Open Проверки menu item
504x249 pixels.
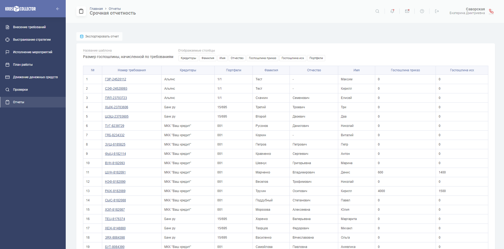(33, 90)
